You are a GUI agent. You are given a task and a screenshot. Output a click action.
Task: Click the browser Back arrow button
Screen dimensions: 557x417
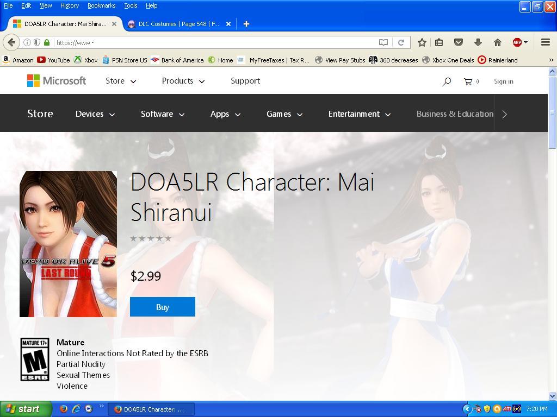point(11,42)
